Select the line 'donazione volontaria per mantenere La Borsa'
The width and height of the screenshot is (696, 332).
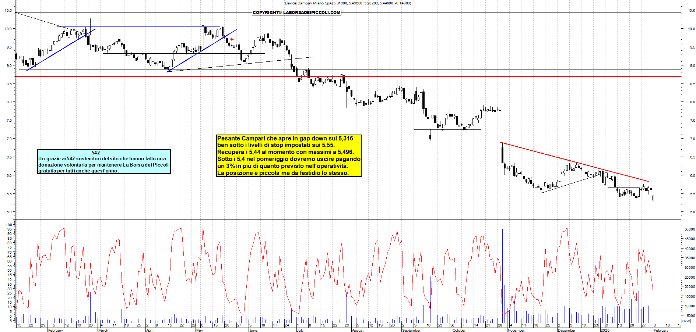point(103,165)
